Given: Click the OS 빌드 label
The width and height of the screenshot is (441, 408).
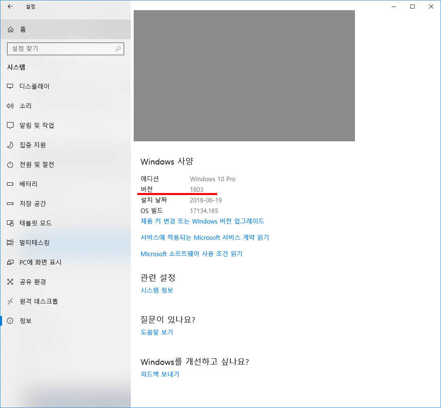Looking at the screenshot, I should (152, 211).
